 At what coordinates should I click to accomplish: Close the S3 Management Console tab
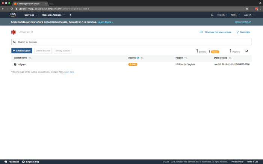coord(46,3)
